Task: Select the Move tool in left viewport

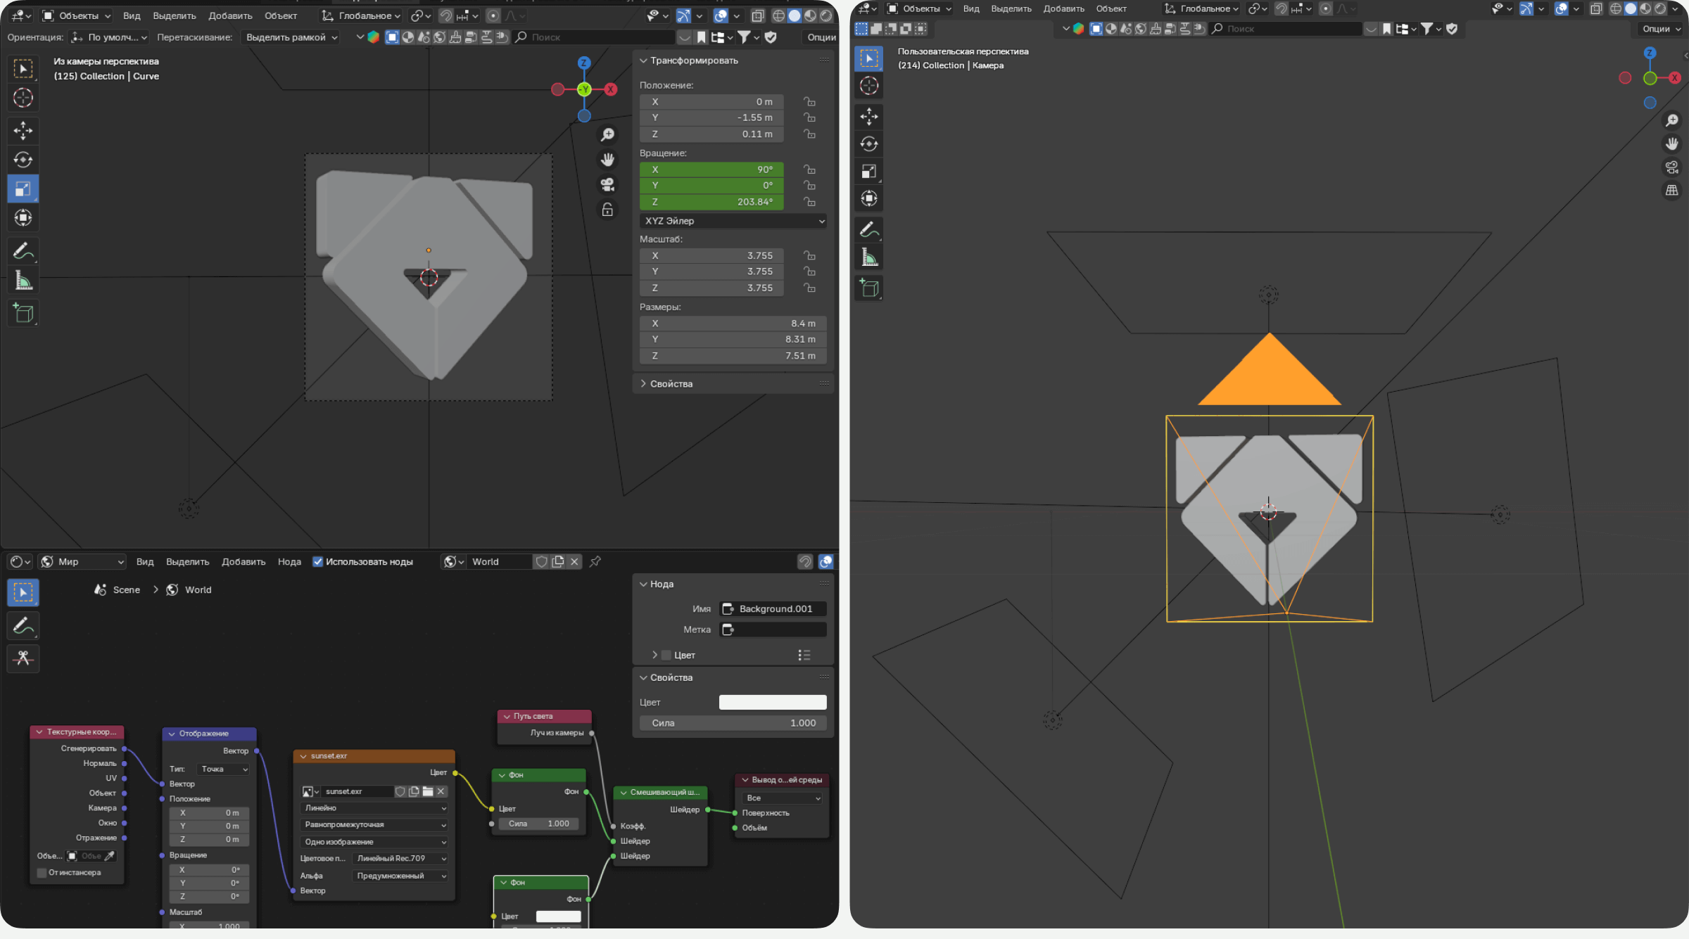Action: click(23, 130)
